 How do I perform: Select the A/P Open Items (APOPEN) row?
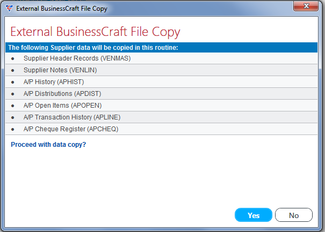coord(161,106)
